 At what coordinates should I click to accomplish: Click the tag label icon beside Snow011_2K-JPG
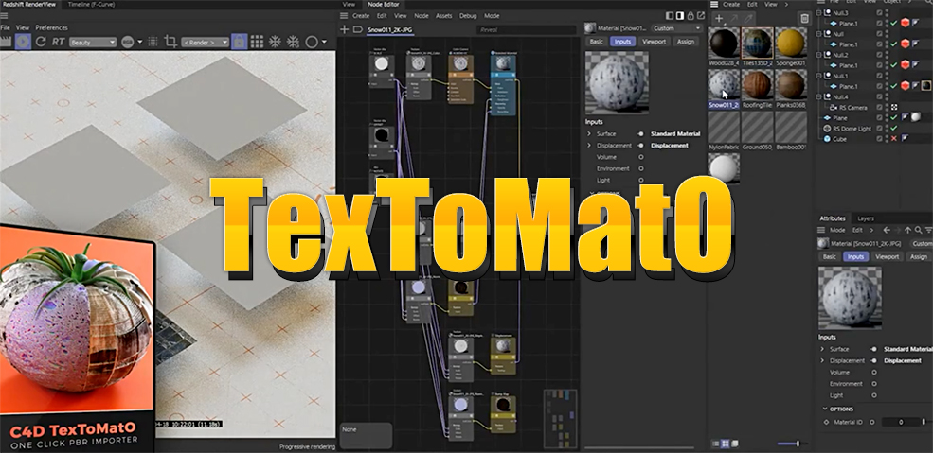click(x=358, y=29)
